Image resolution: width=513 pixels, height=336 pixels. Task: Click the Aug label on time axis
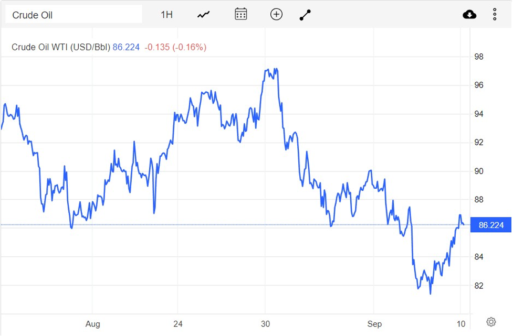click(92, 323)
